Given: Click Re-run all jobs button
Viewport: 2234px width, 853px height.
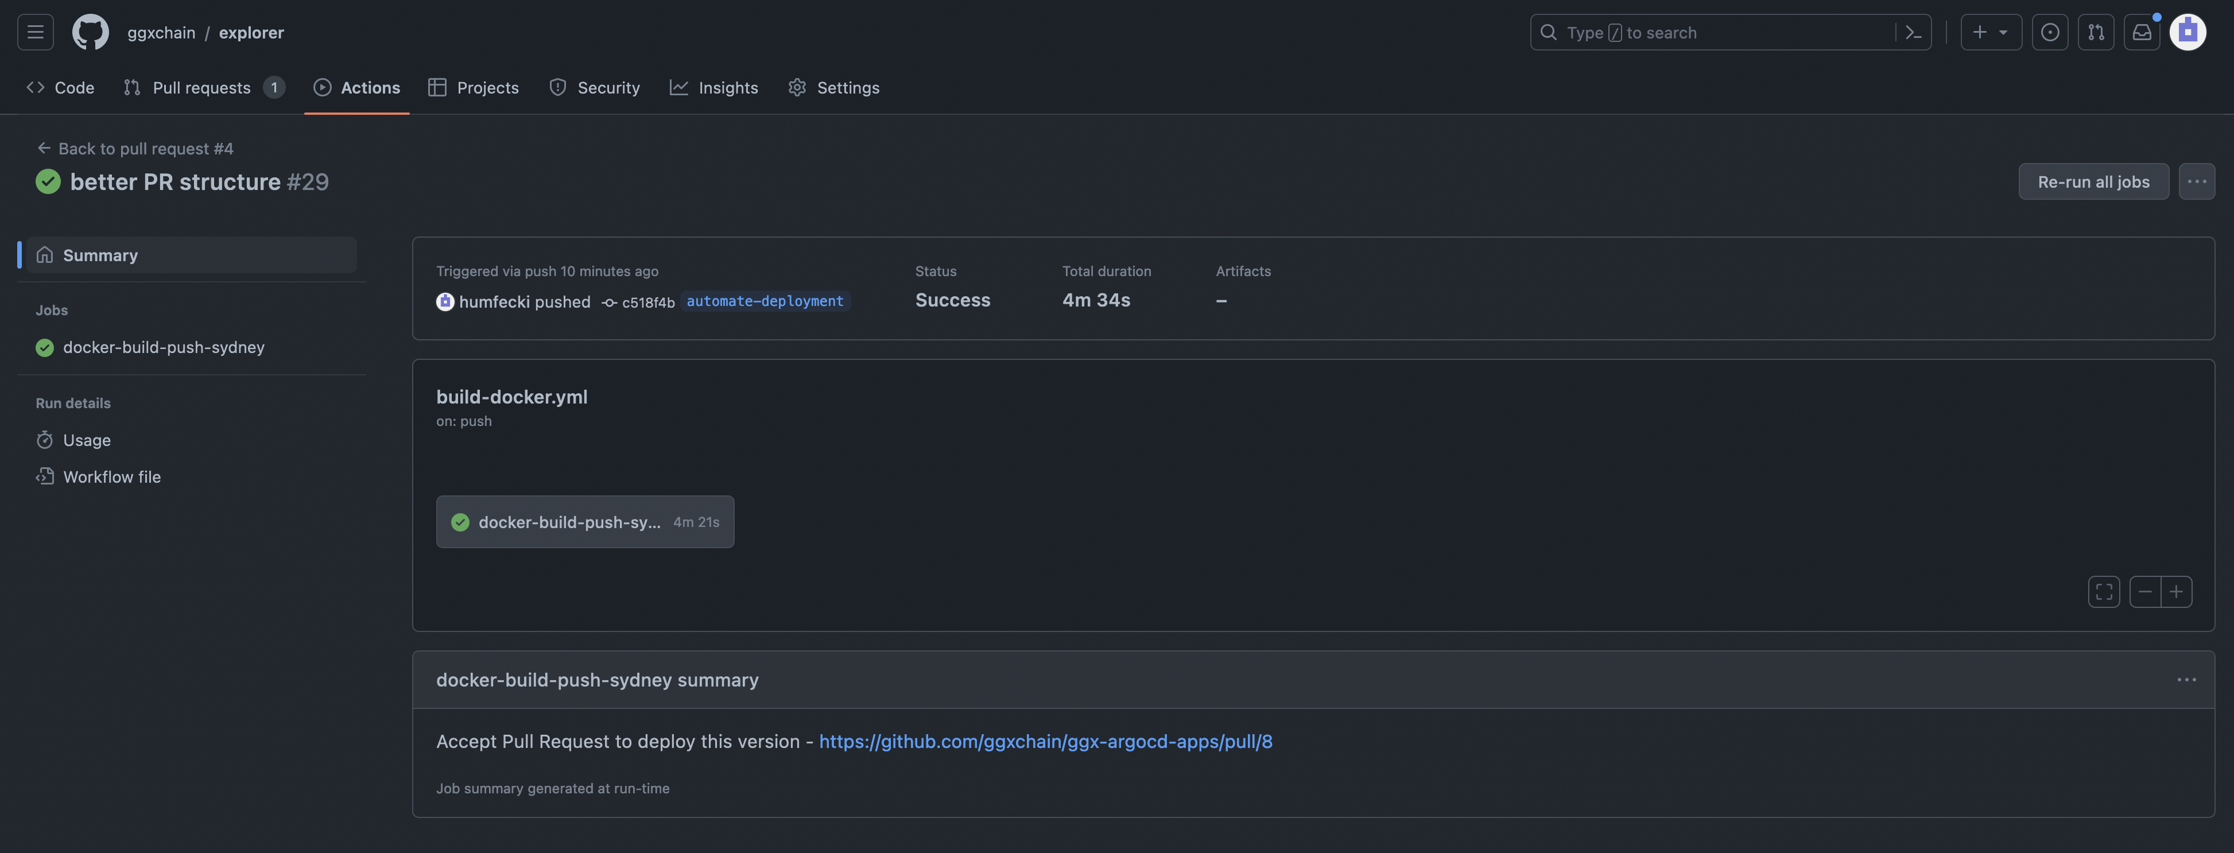Looking at the screenshot, I should pyautogui.click(x=2093, y=181).
